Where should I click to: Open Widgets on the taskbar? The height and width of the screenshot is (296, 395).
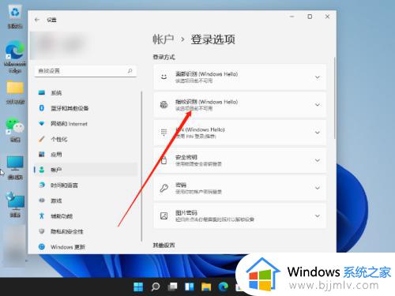click(x=190, y=287)
